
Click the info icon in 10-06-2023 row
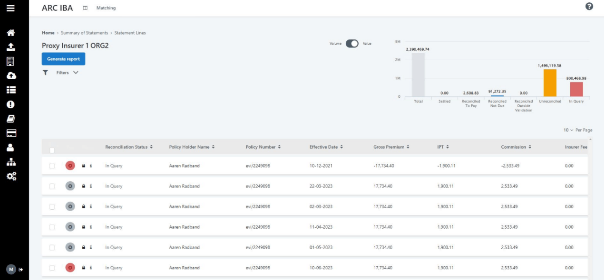click(91, 268)
